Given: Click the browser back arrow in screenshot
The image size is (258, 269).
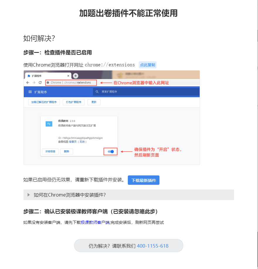Looking at the screenshot, I should point(28,82).
